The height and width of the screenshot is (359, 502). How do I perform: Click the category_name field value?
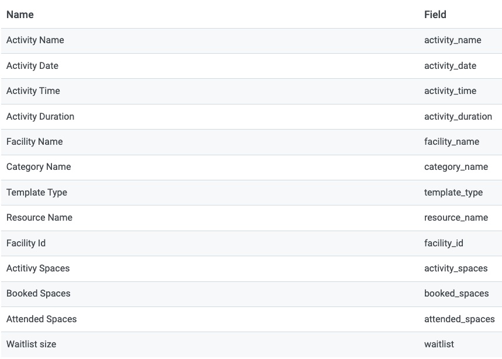click(456, 167)
